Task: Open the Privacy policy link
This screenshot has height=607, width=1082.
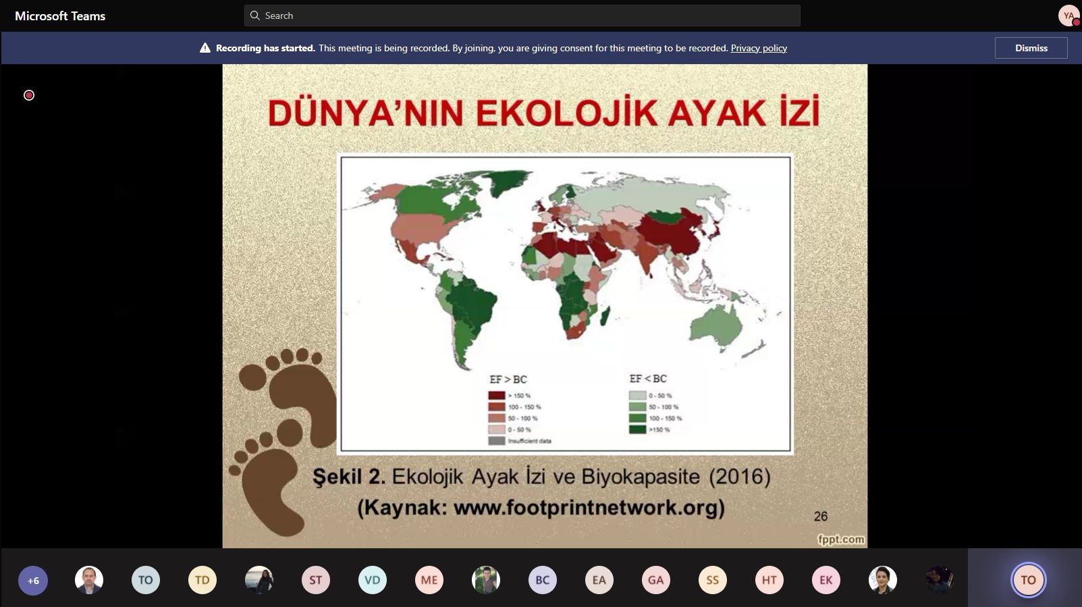Action: (x=759, y=48)
